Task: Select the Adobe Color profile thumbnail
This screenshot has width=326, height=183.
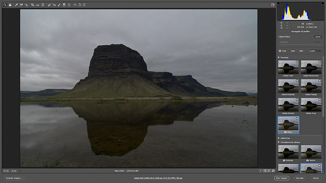Action: click(288, 67)
